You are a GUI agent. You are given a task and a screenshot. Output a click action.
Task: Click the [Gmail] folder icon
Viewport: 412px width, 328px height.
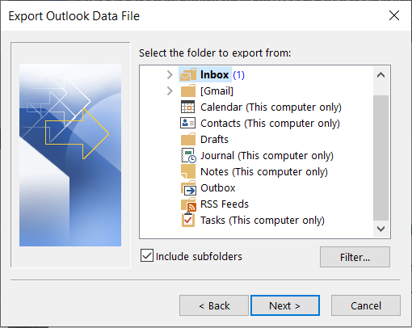pos(188,90)
